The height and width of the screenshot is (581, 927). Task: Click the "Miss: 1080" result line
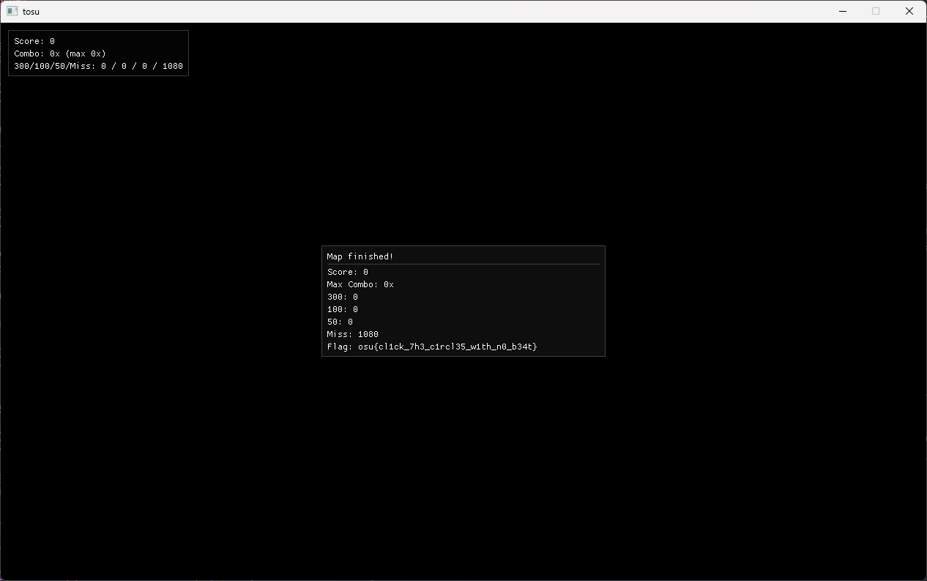pos(353,334)
